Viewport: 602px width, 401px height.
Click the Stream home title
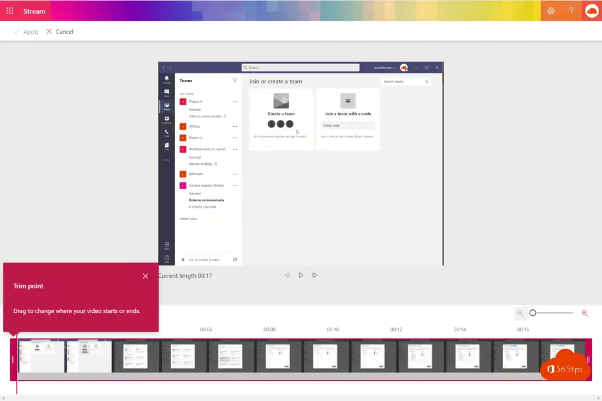(34, 11)
